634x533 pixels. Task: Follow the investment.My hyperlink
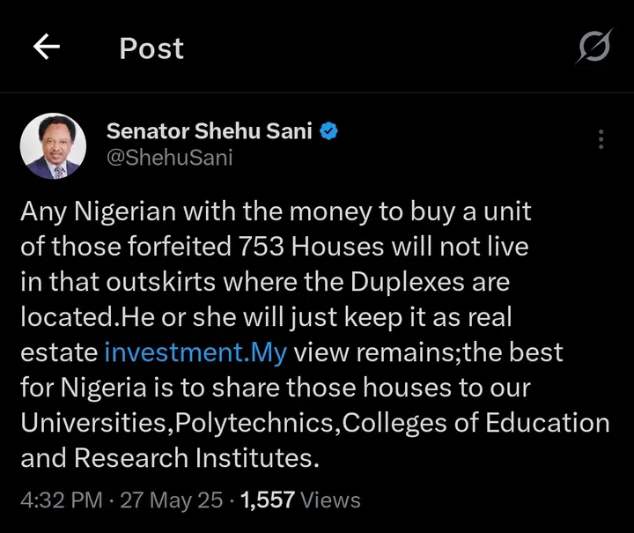click(195, 352)
